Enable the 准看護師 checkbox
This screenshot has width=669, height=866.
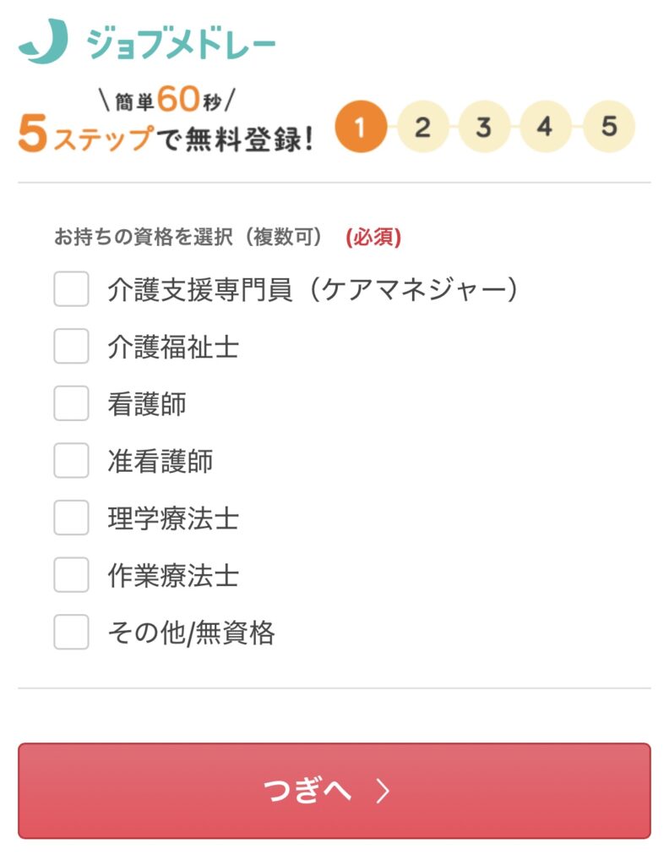coord(71,460)
